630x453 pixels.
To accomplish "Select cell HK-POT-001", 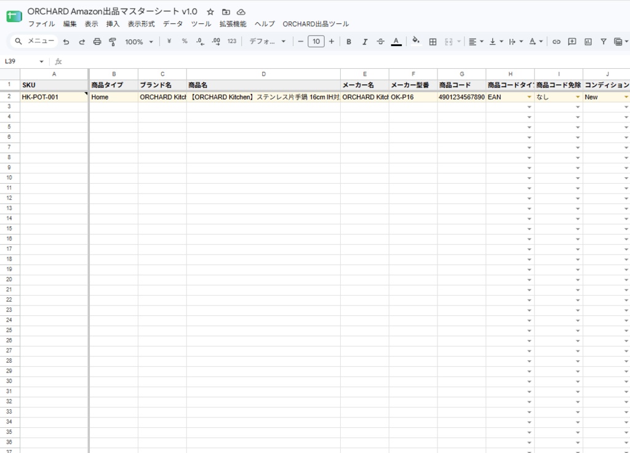I will [x=54, y=97].
